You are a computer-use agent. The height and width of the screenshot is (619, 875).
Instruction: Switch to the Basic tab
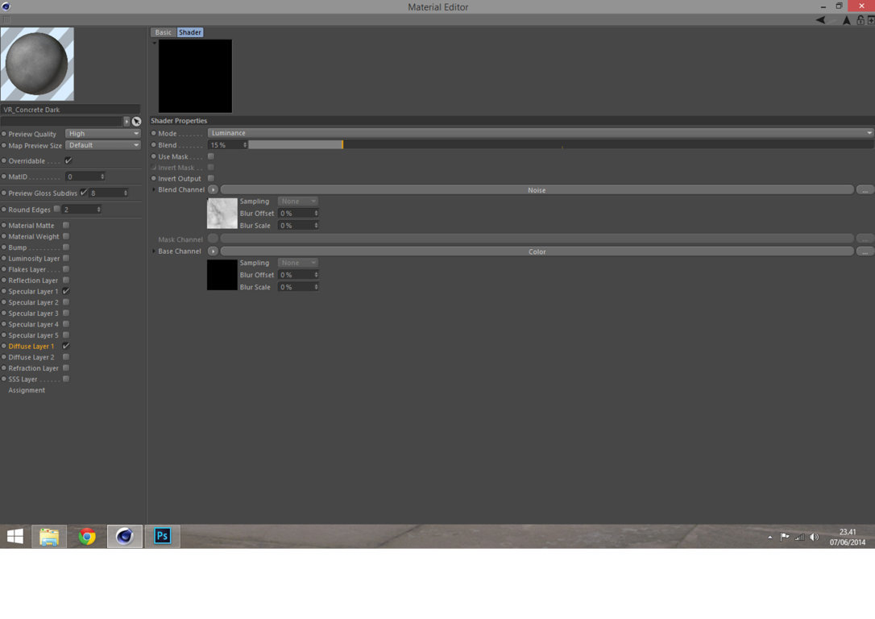pos(163,32)
